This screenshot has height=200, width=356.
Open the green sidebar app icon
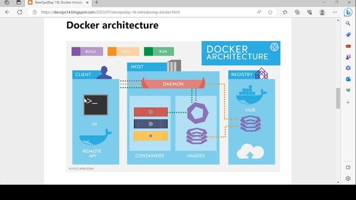348,90
